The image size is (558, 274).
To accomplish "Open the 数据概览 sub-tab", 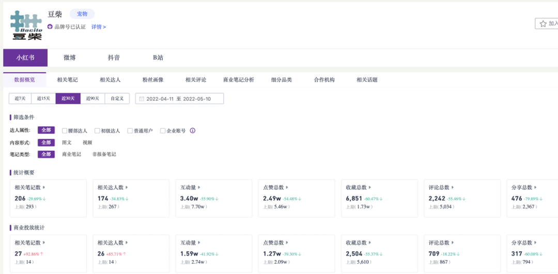I will pos(25,80).
